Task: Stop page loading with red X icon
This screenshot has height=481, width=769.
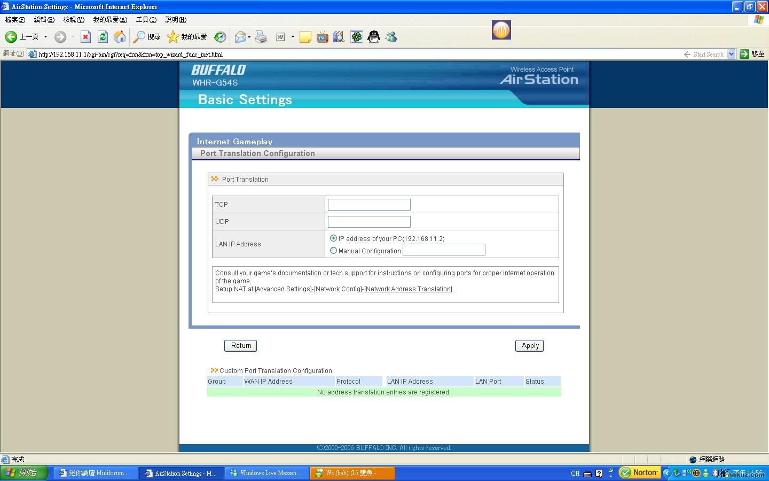Action: (85, 36)
